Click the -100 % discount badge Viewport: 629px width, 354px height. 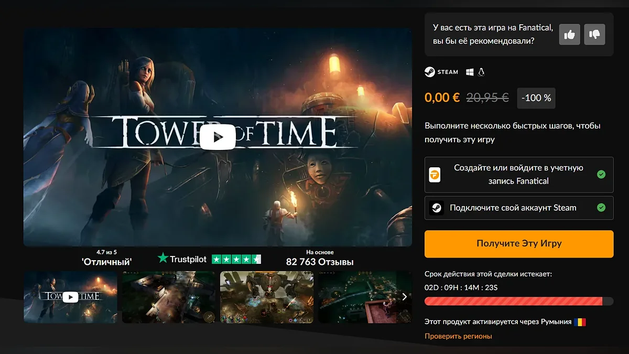pos(536,98)
